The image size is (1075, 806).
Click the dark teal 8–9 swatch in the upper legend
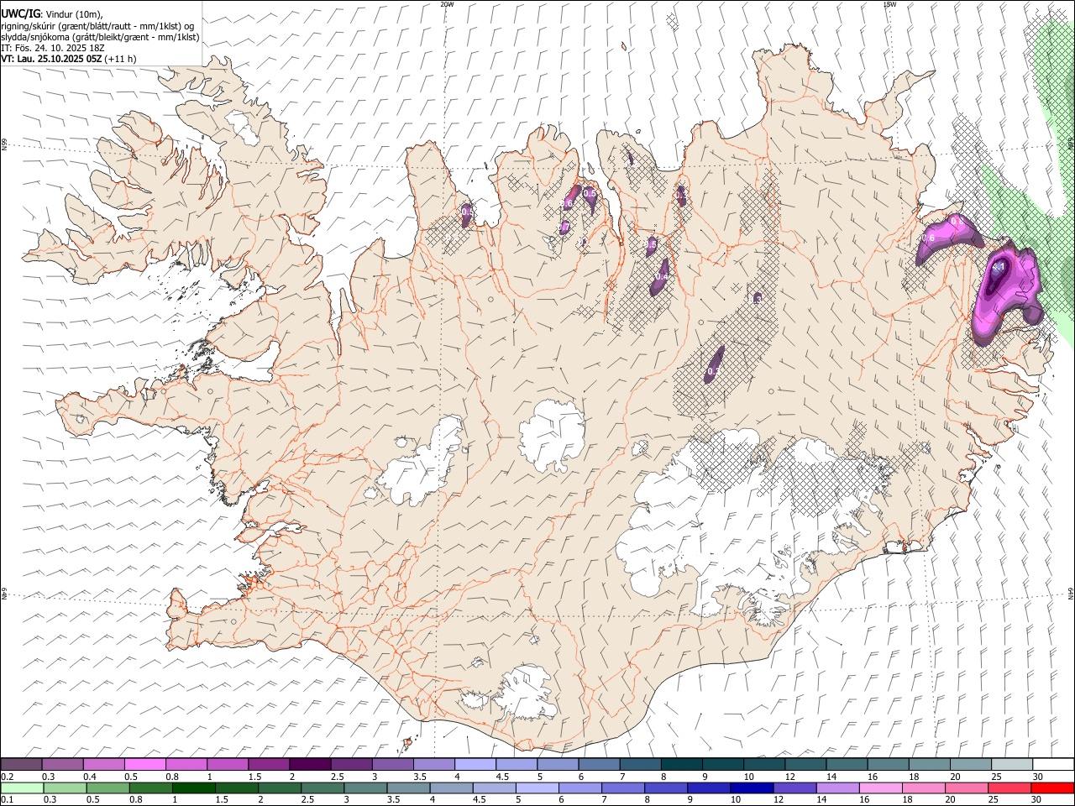[682, 764]
